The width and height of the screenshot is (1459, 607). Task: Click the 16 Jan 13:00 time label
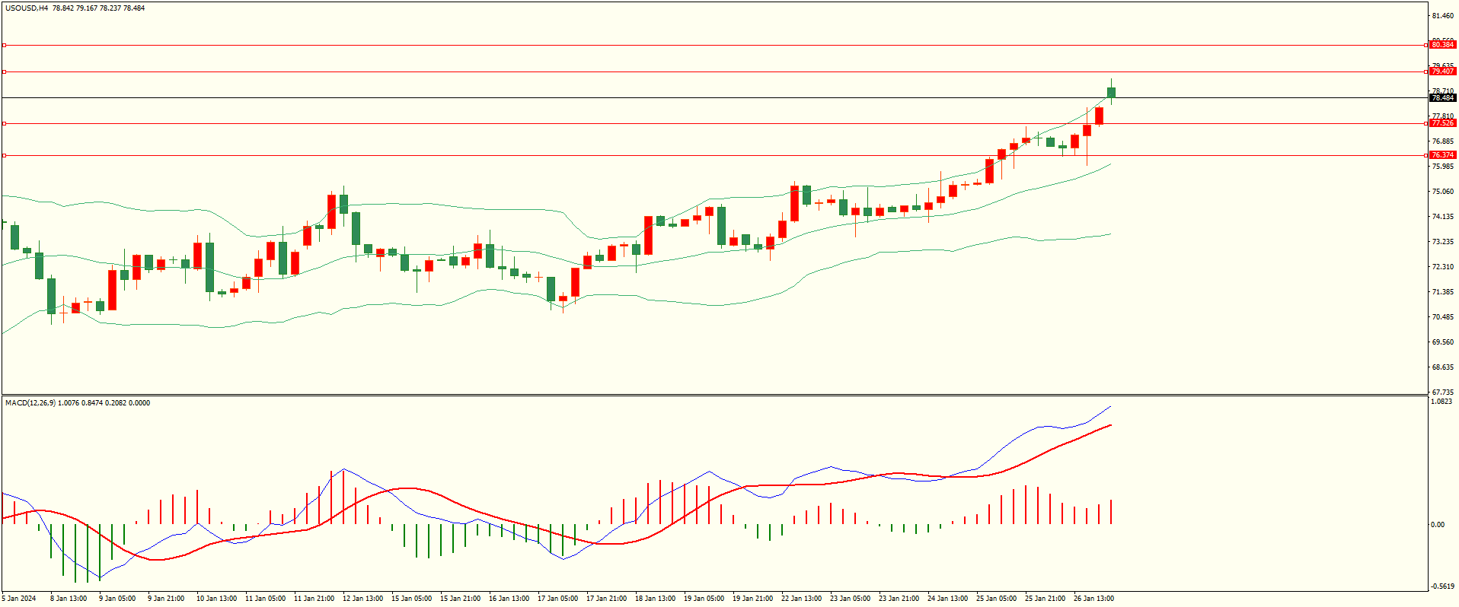pos(509,599)
